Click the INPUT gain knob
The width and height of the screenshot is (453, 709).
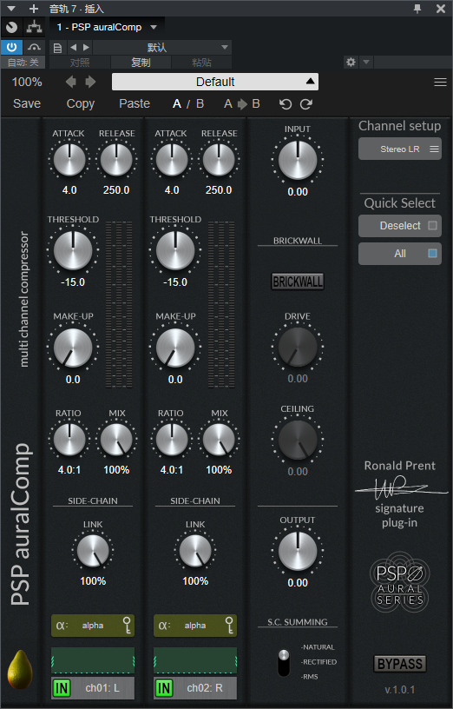pos(298,160)
